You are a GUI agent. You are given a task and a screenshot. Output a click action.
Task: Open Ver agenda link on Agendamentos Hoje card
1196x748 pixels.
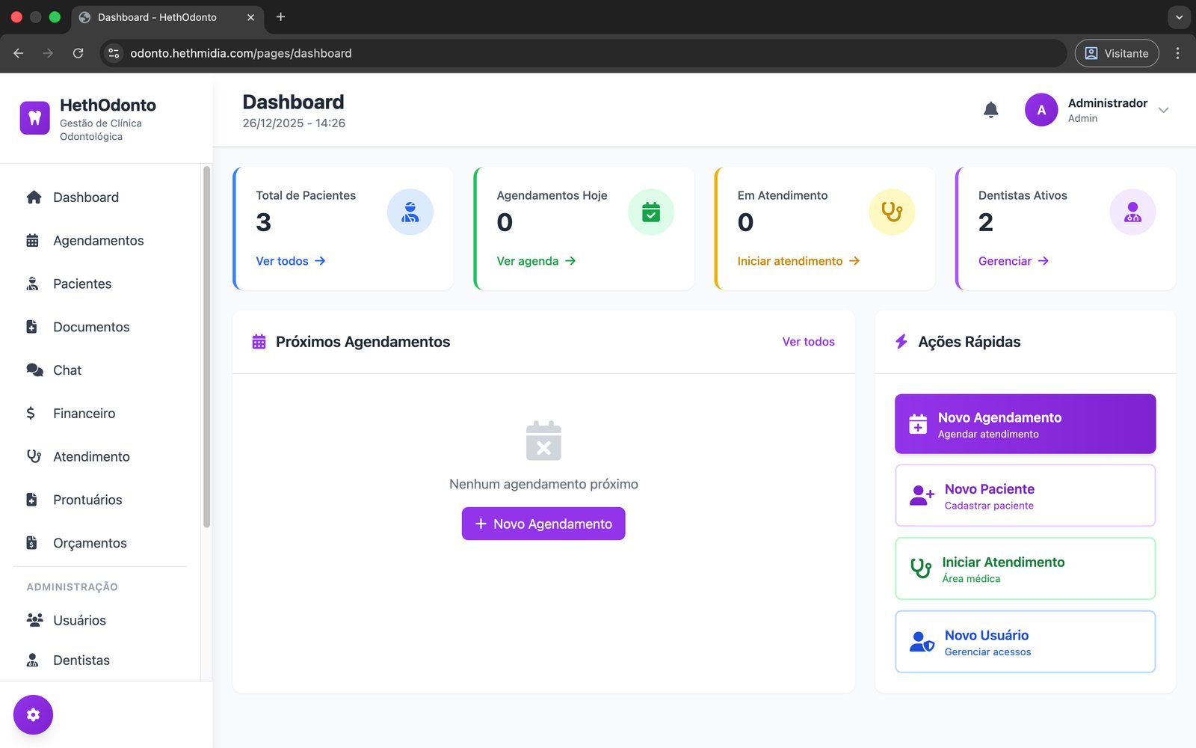[x=534, y=261]
